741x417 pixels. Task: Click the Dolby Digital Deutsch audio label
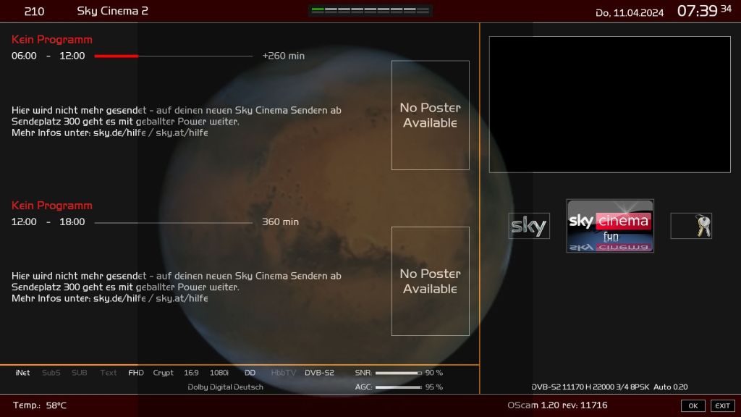click(x=225, y=387)
